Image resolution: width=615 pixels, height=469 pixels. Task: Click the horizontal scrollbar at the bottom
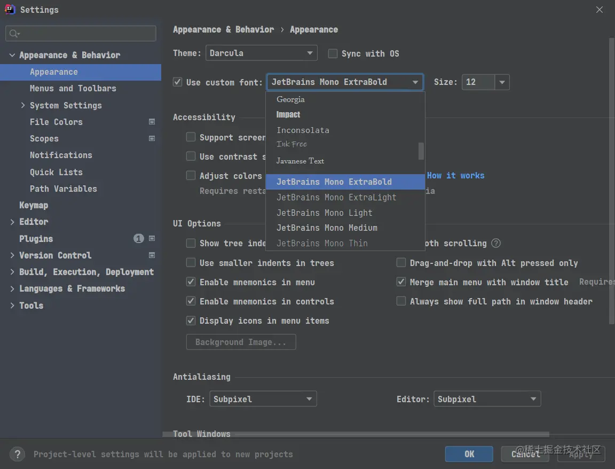point(356,434)
